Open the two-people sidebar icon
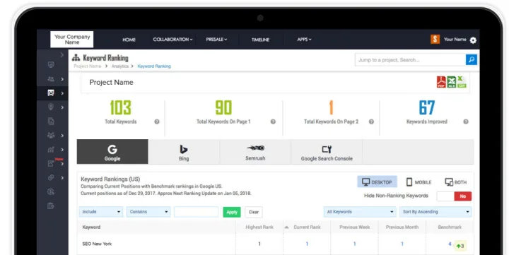The height and width of the screenshot is (255, 509). click(51, 79)
